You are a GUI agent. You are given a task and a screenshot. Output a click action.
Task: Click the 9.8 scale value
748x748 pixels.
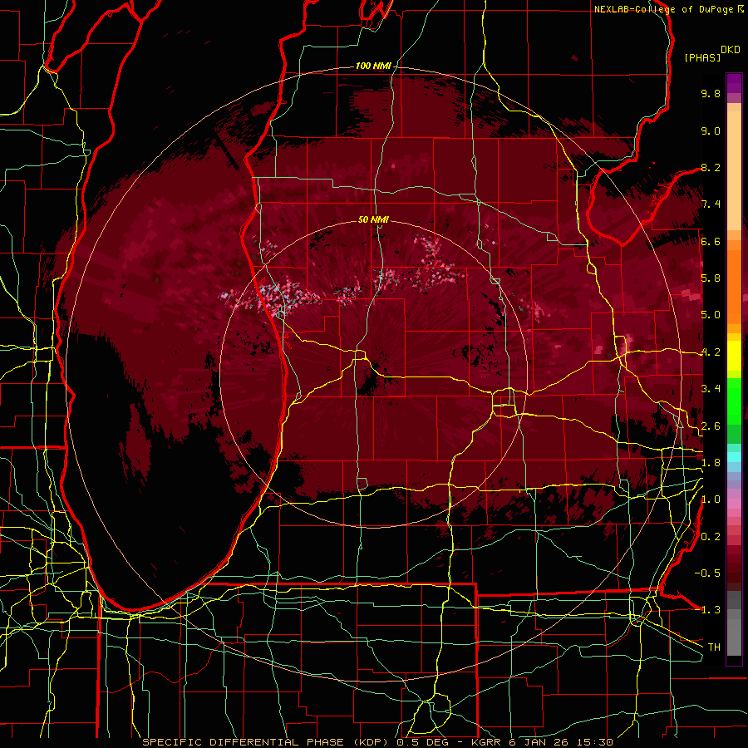711,93
